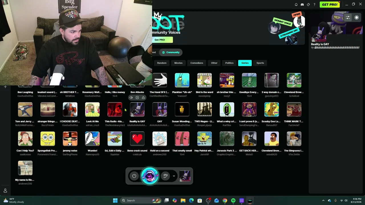365x205 pixels.
Task: Click the record circle icon
Action: coord(356,17)
